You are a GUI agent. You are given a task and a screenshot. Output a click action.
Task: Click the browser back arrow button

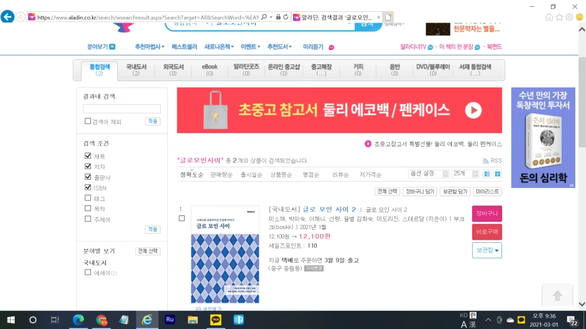click(x=8, y=17)
